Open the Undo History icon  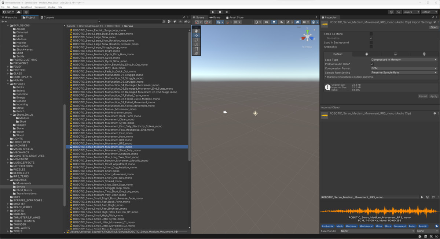(x=391, y=12)
